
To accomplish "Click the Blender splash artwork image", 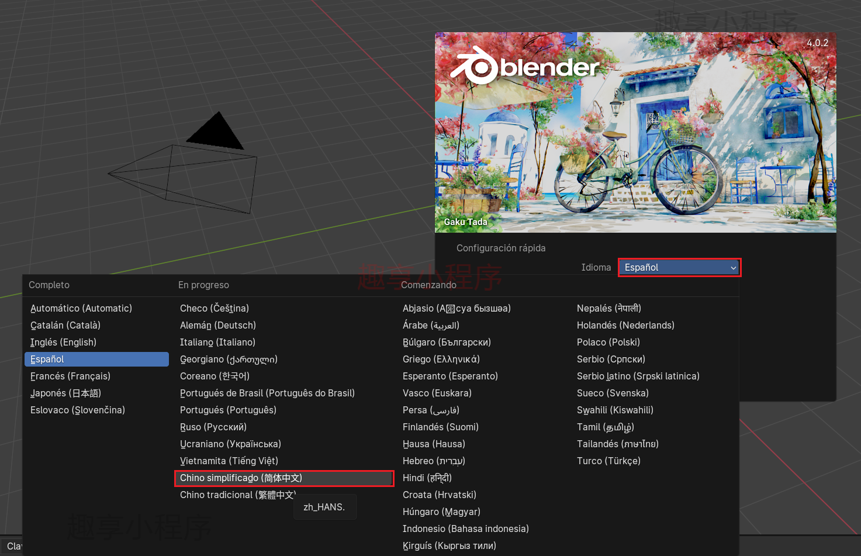I will click(x=635, y=133).
